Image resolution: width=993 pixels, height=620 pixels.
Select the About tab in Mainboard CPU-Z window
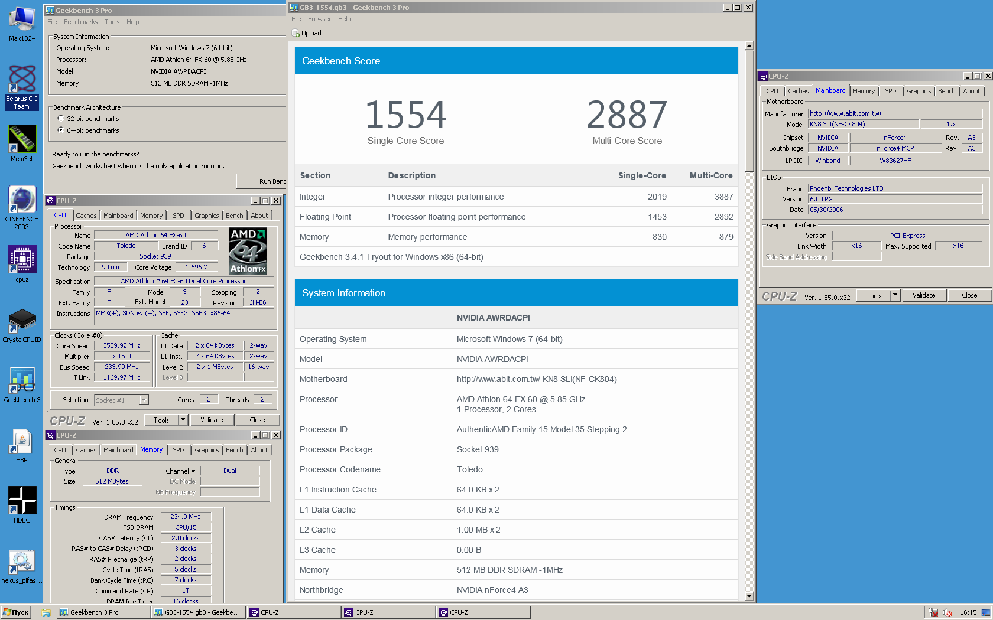[972, 92]
